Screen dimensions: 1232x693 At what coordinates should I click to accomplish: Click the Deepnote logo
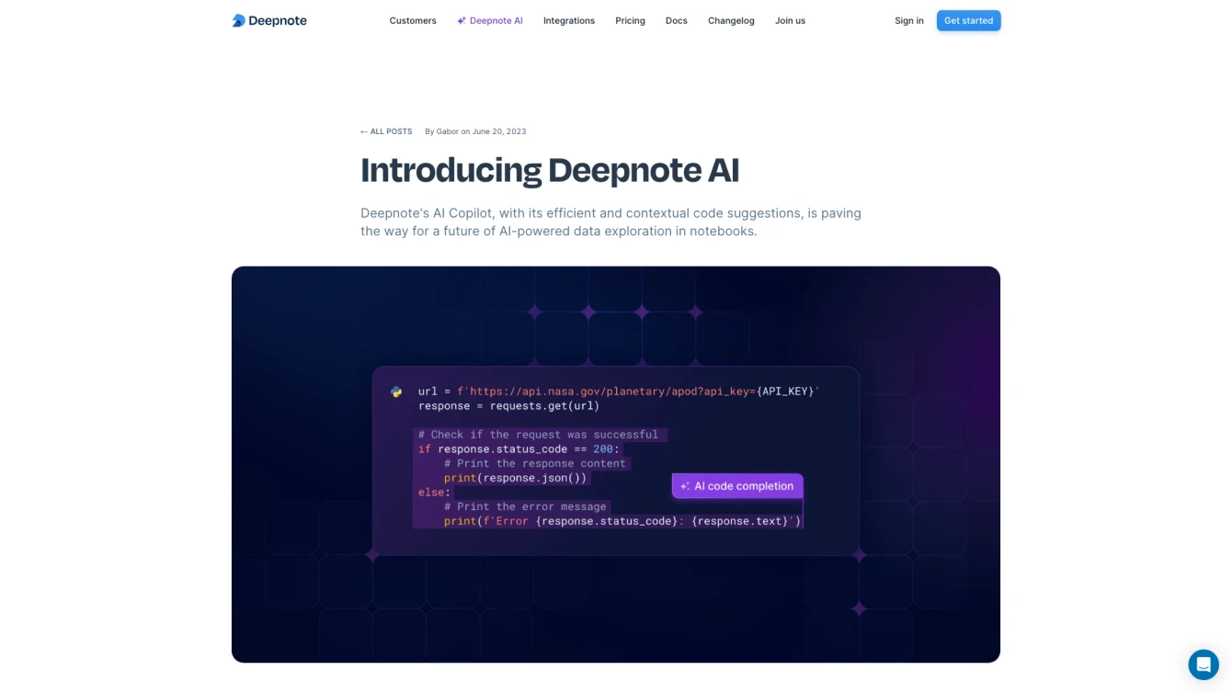[269, 20]
